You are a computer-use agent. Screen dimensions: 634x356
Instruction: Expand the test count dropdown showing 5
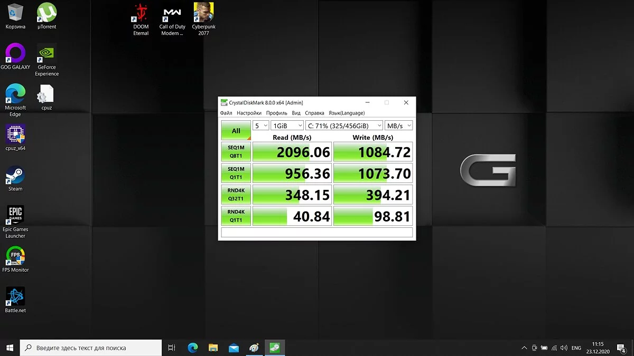coord(261,126)
